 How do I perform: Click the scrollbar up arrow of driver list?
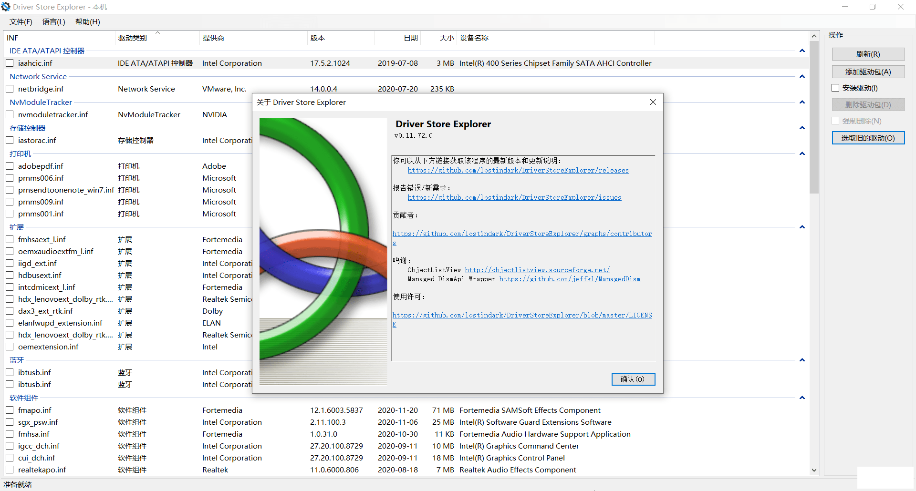[814, 36]
